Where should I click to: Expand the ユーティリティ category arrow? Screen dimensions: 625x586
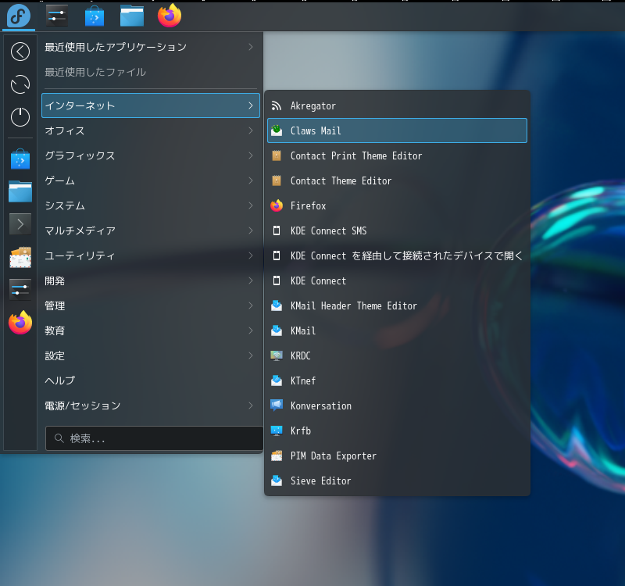click(251, 255)
